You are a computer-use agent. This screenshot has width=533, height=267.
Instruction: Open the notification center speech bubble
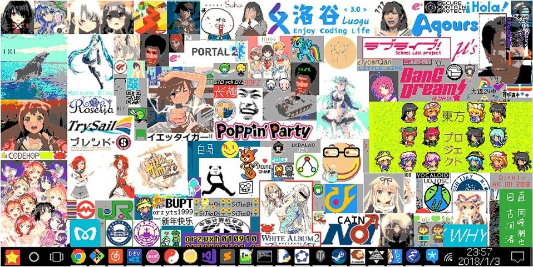[x=517, y=257]
